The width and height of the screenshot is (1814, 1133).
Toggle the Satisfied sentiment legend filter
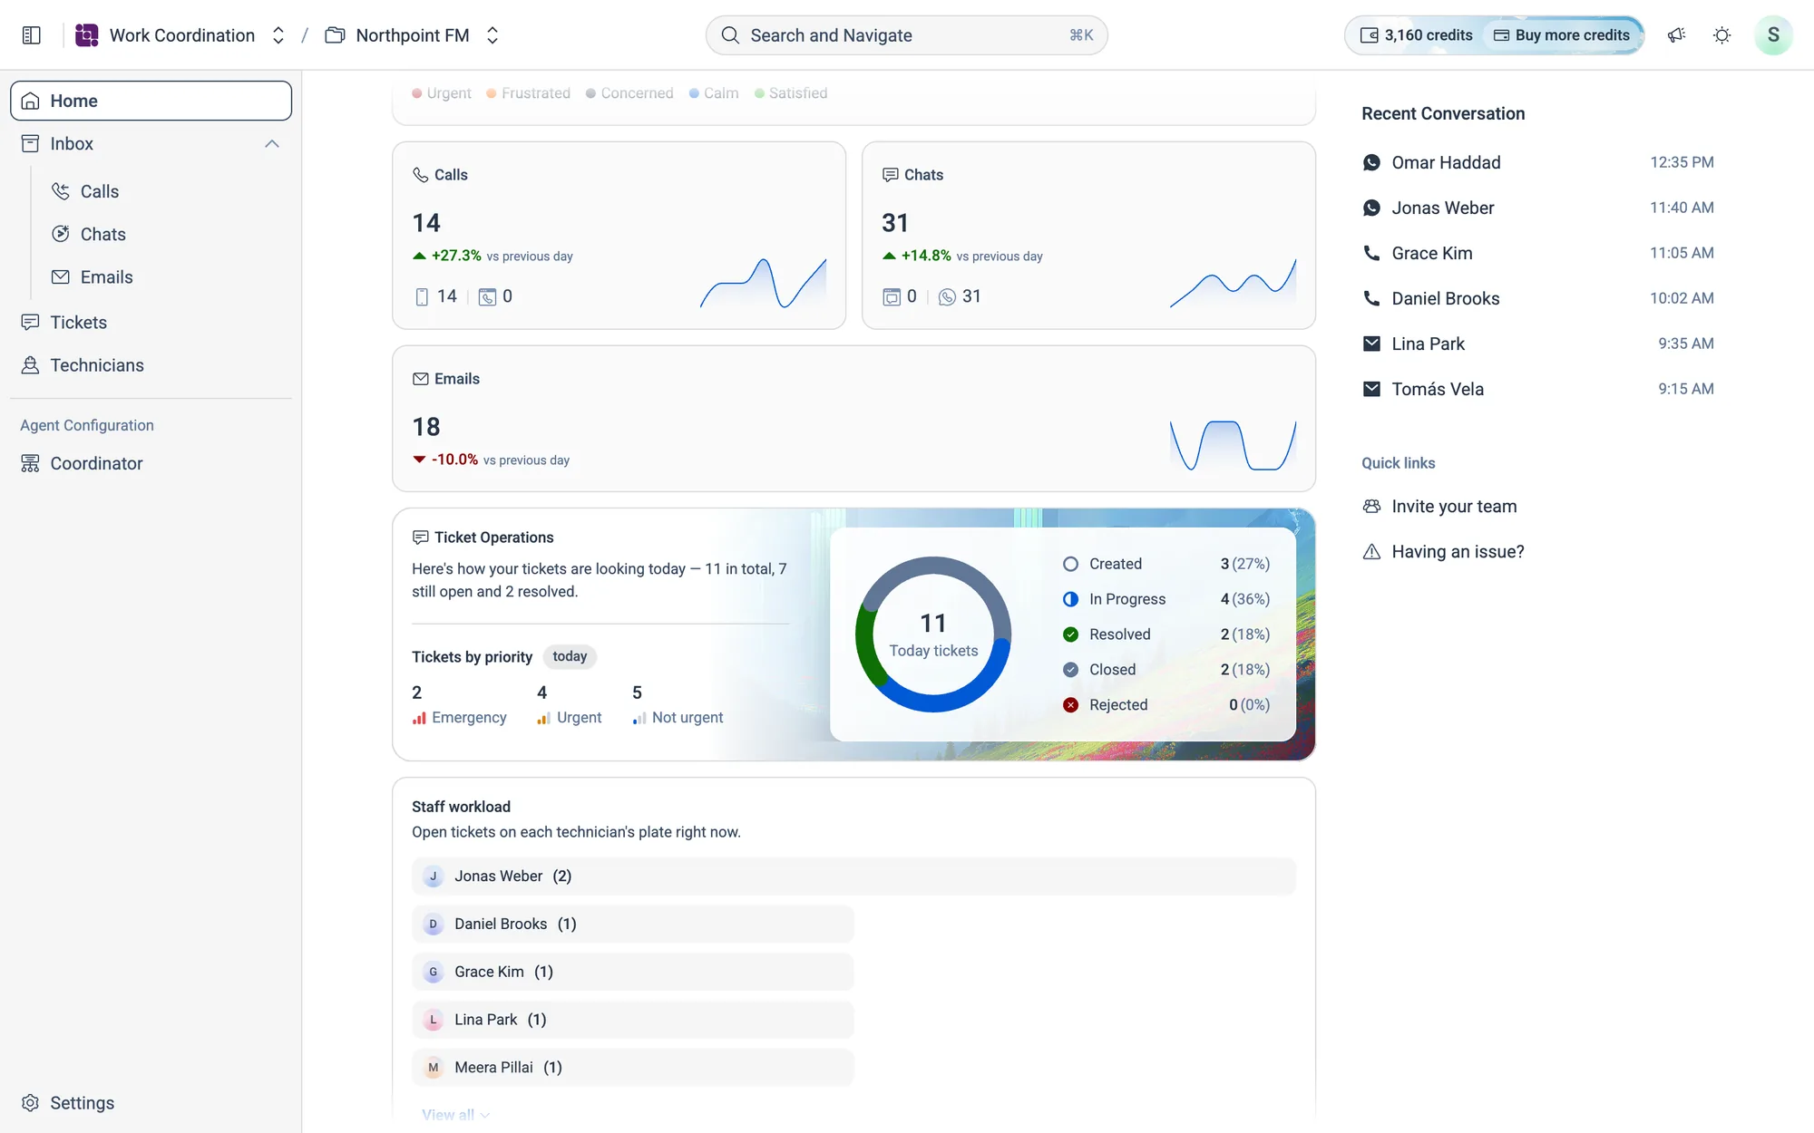(791, 93)
